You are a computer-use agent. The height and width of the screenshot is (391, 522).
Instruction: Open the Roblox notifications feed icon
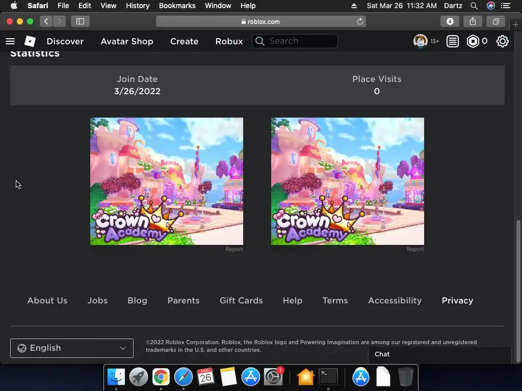pos(453,41)
